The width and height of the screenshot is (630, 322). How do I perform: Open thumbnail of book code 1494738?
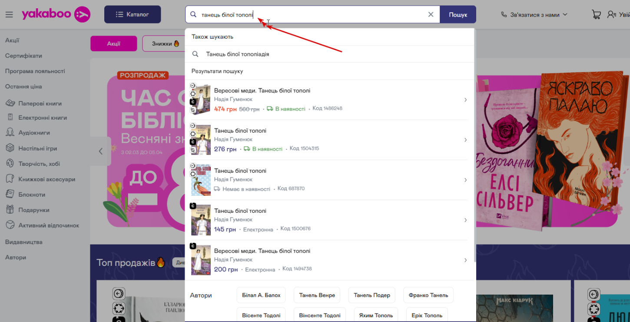pyautogui.click(x=201, y=260)
